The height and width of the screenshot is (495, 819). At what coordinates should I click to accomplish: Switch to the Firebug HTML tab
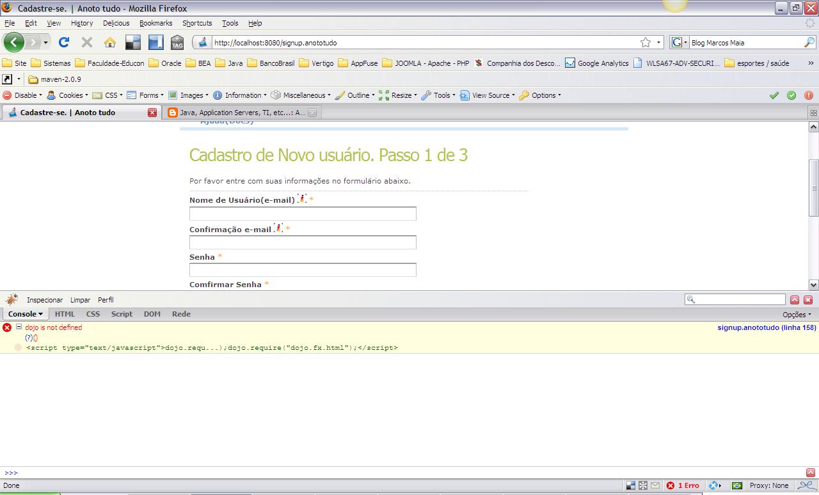pos(65,314)
